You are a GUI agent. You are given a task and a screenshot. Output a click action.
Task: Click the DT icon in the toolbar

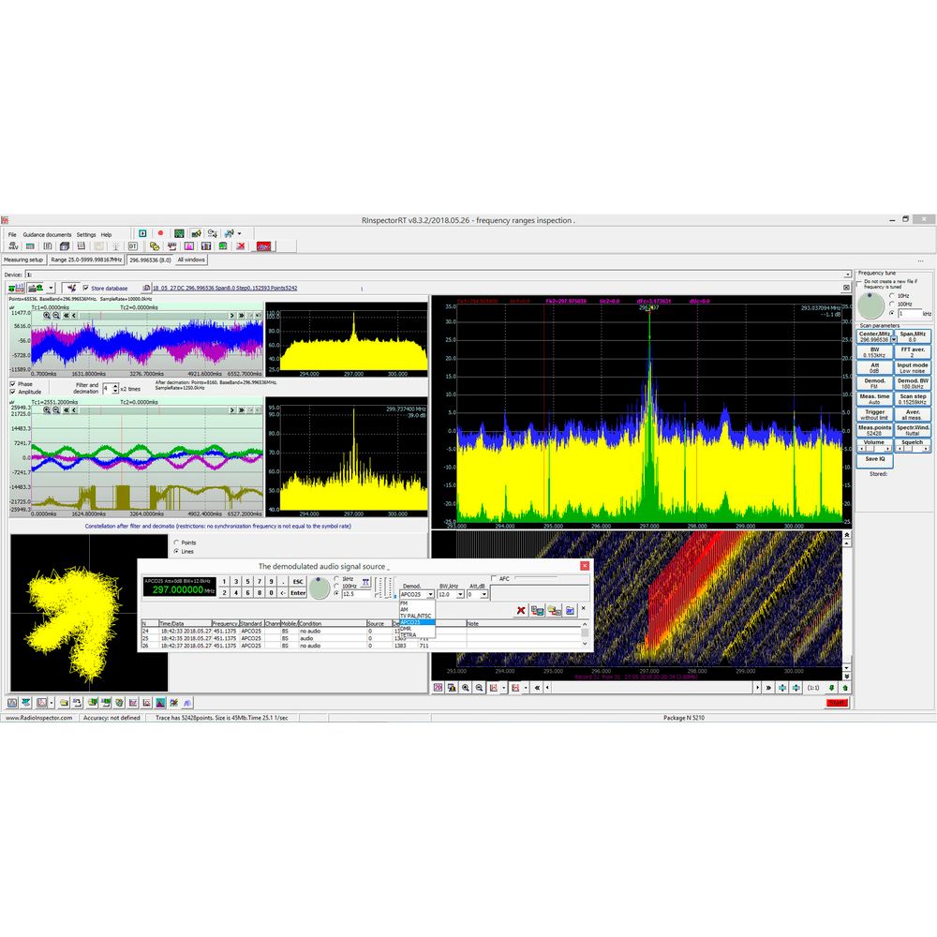point(133,246)
